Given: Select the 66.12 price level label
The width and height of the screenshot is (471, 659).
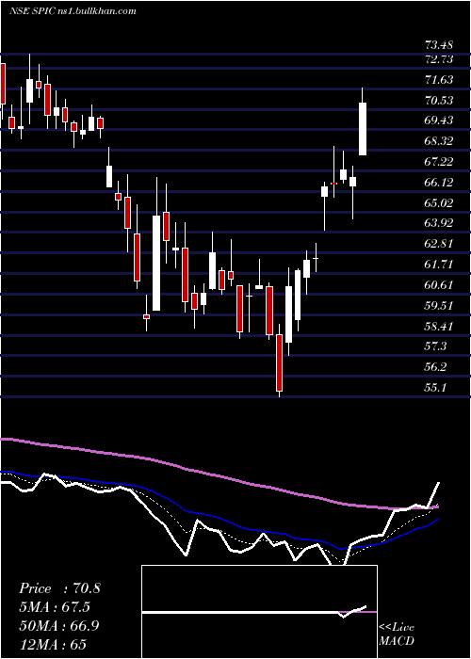Looking at the screenshot, I should [x=439, y=182].
